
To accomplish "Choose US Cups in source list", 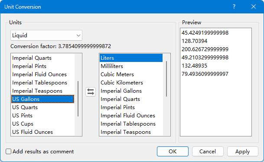I will click(43, 124).
